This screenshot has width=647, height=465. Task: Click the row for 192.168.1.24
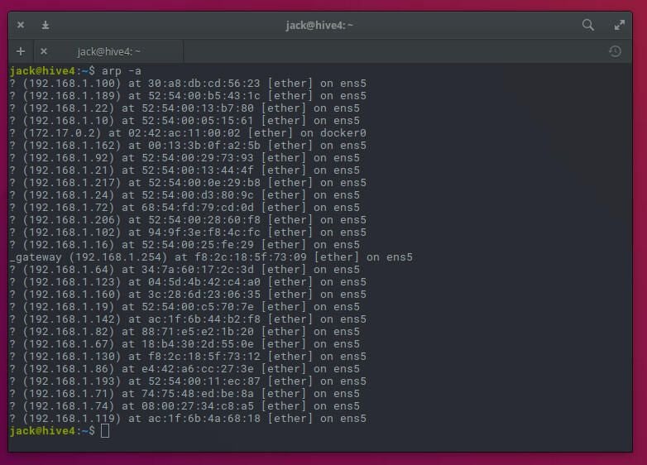pyautogui.click(x=185, y=194)
